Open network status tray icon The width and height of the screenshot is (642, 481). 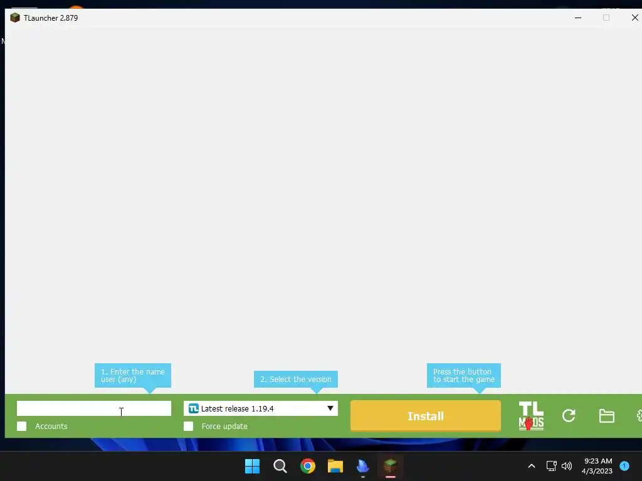pyautogui.click(x=551, y=466)
